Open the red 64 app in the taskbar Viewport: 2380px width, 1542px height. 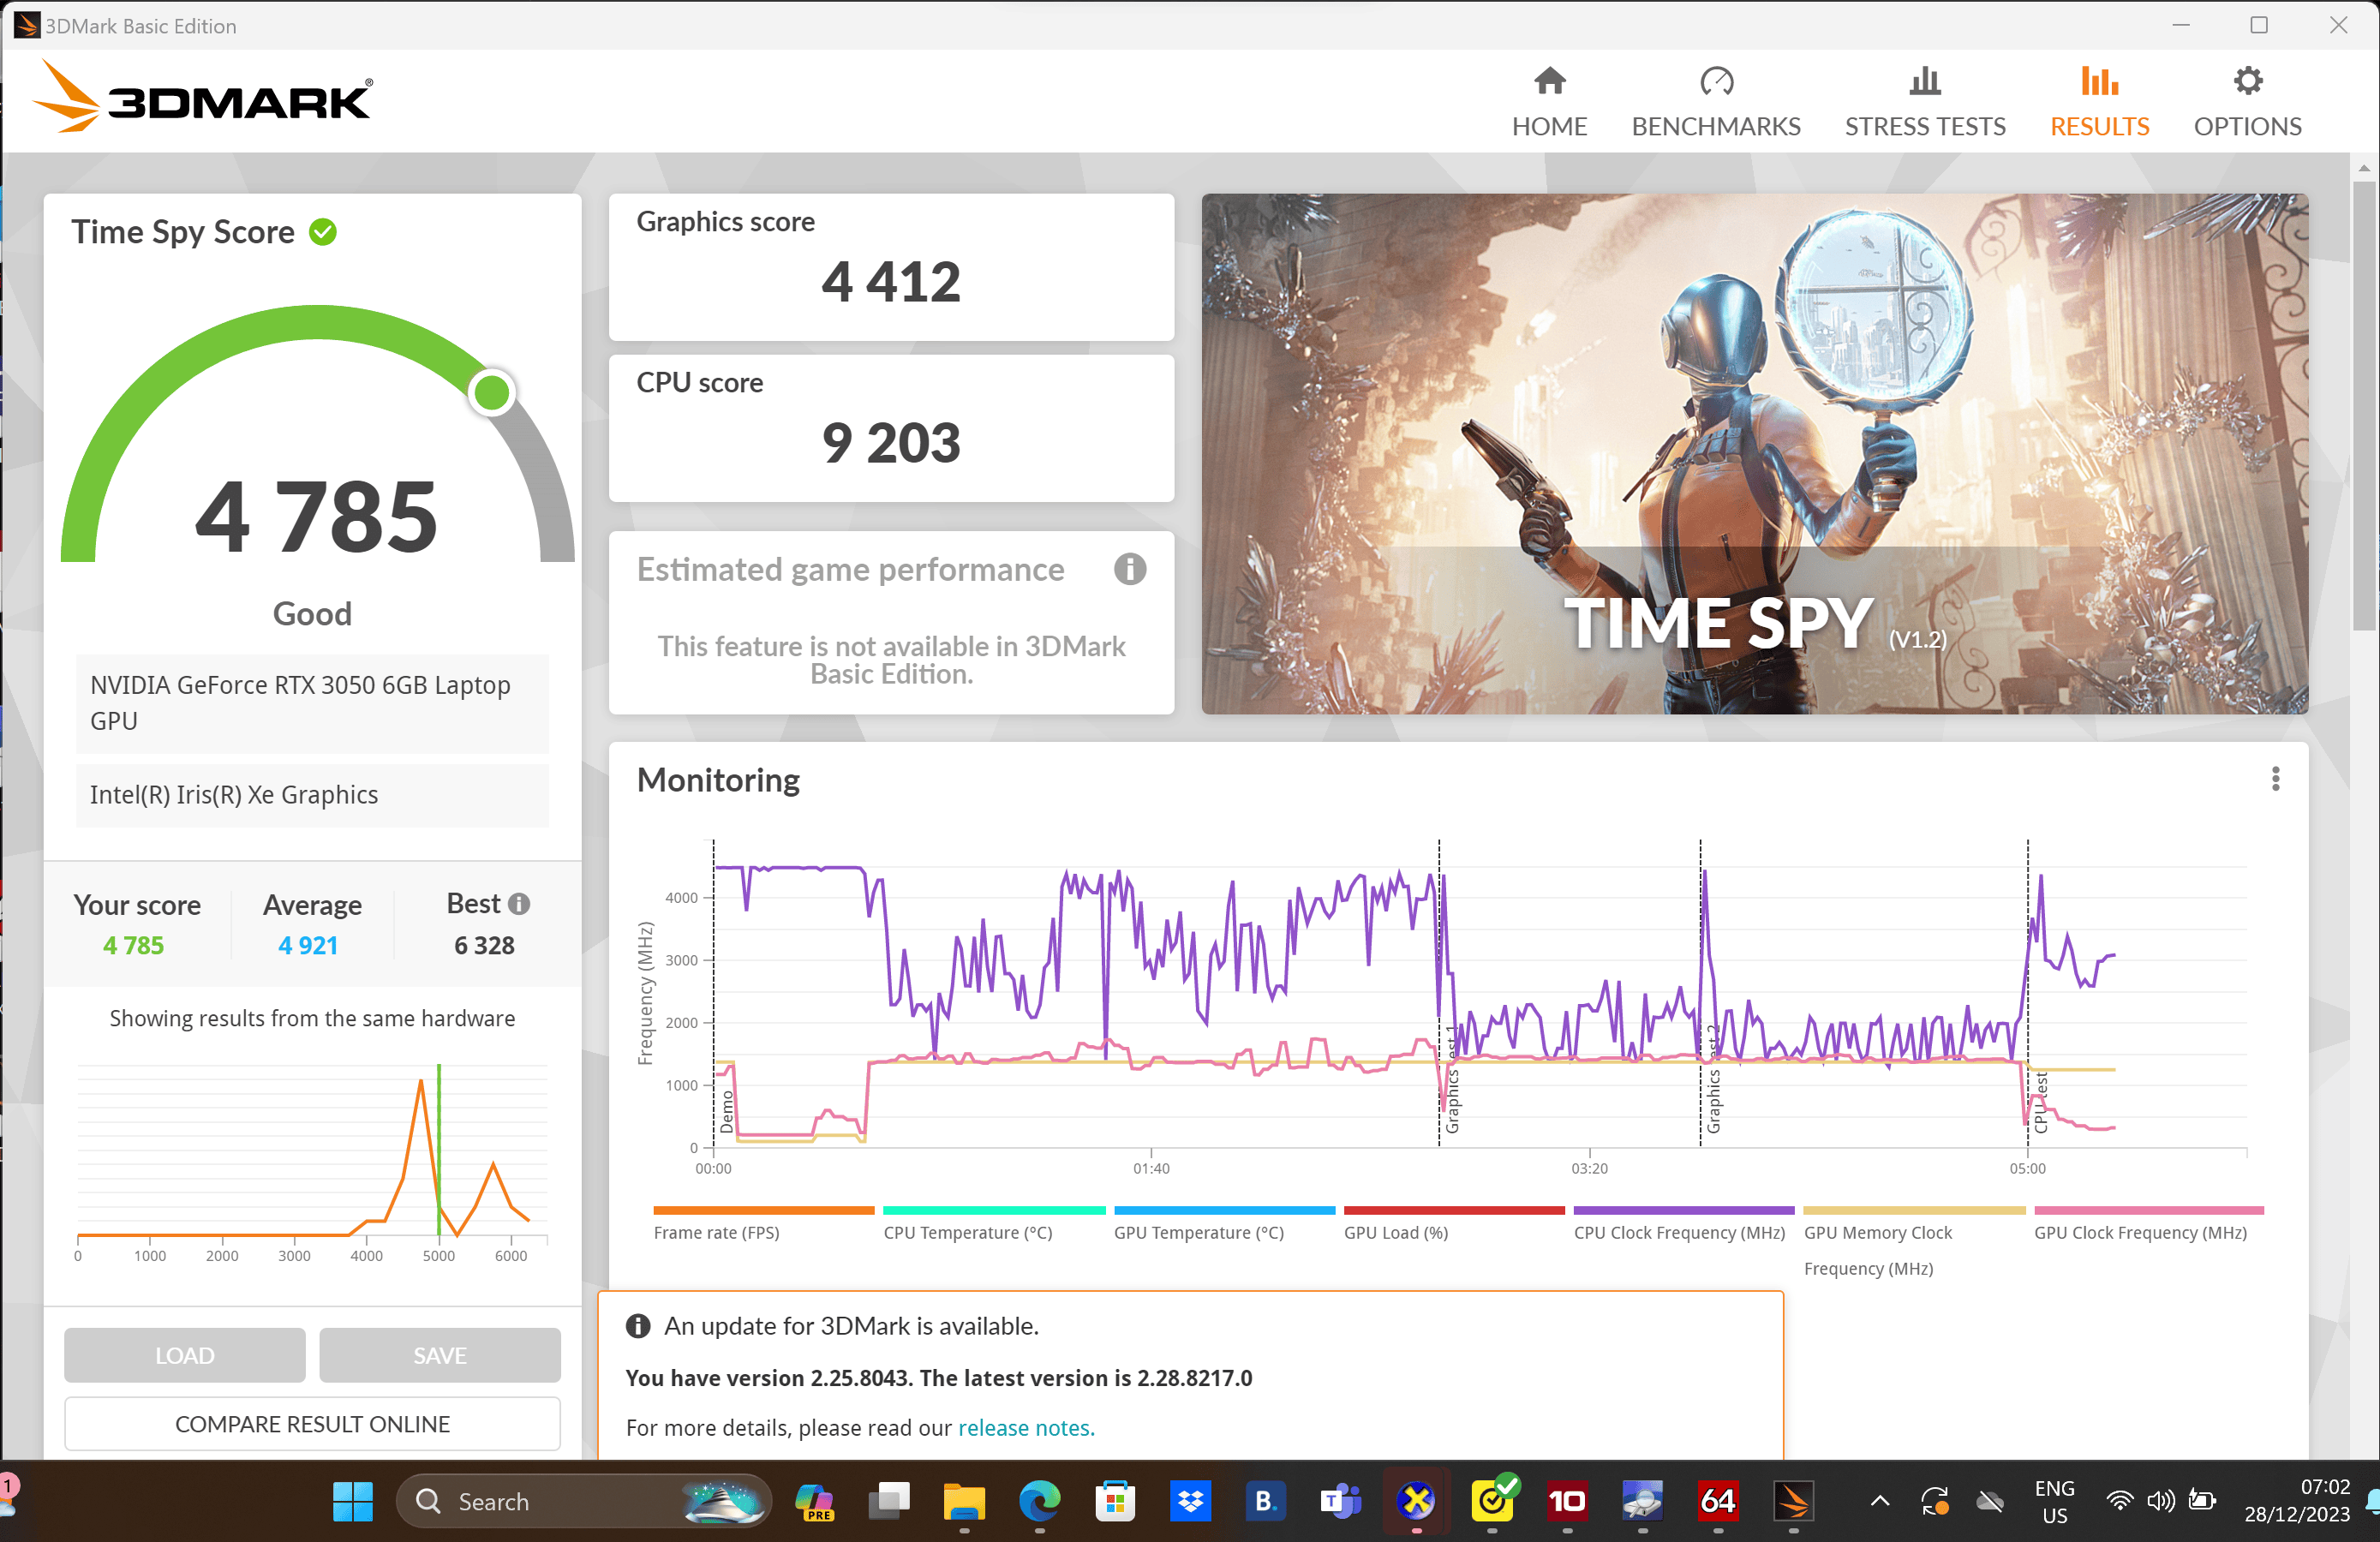[x=1717, y=1501]
